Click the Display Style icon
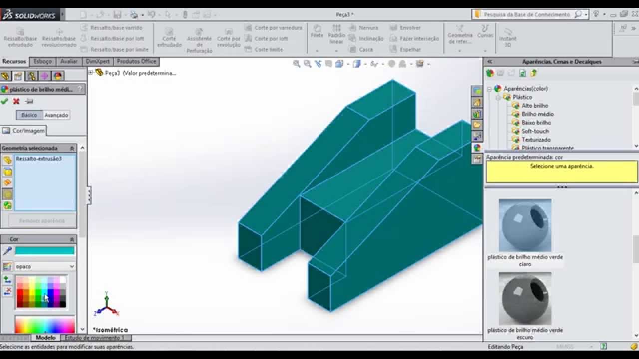This screenshot has width=639, height=359. 357,64
